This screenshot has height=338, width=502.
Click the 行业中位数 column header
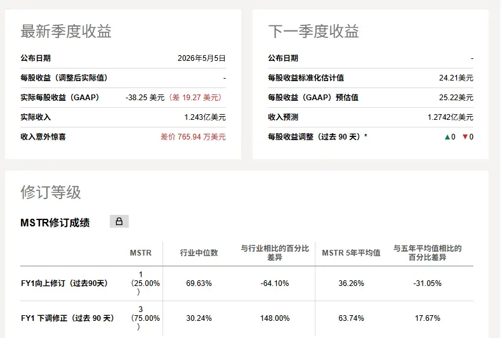pos(199,253)
